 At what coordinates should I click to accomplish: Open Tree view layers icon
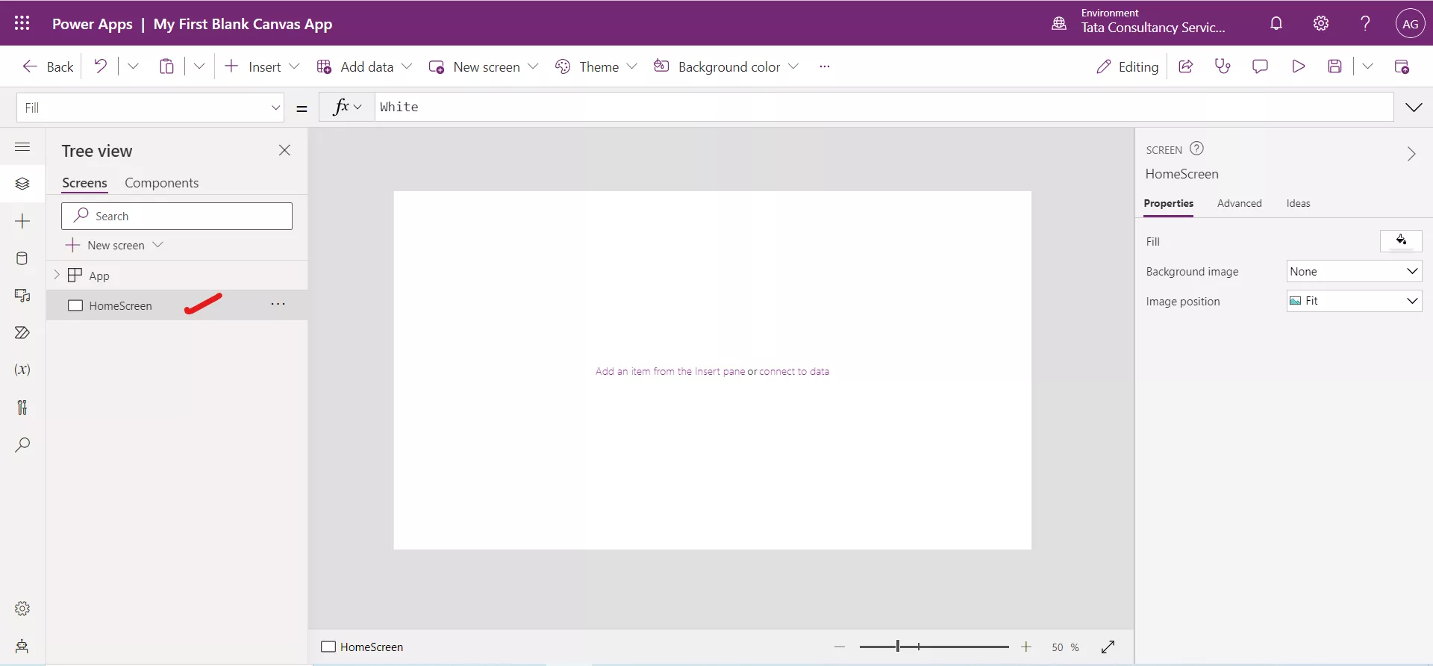(22, 184)
